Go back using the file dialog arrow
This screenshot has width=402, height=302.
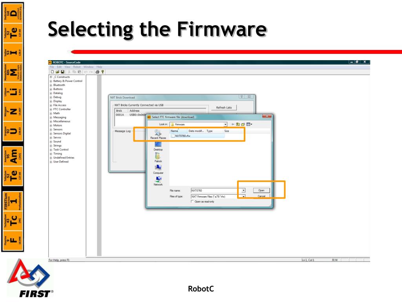pos(233,124)
